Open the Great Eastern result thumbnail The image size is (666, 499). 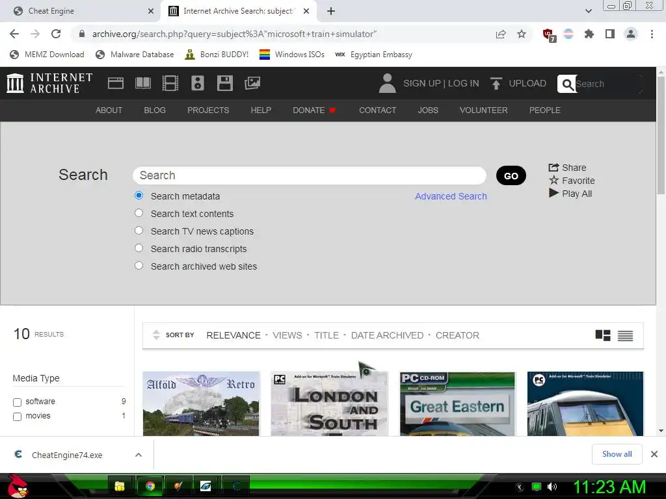point(457,403)
